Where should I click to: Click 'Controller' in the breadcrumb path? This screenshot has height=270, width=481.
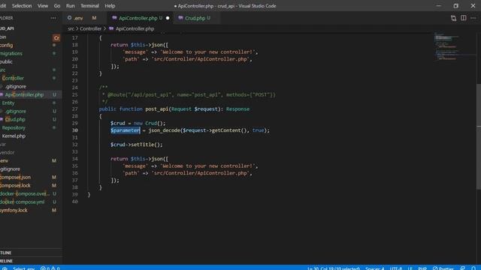(90, 28)
